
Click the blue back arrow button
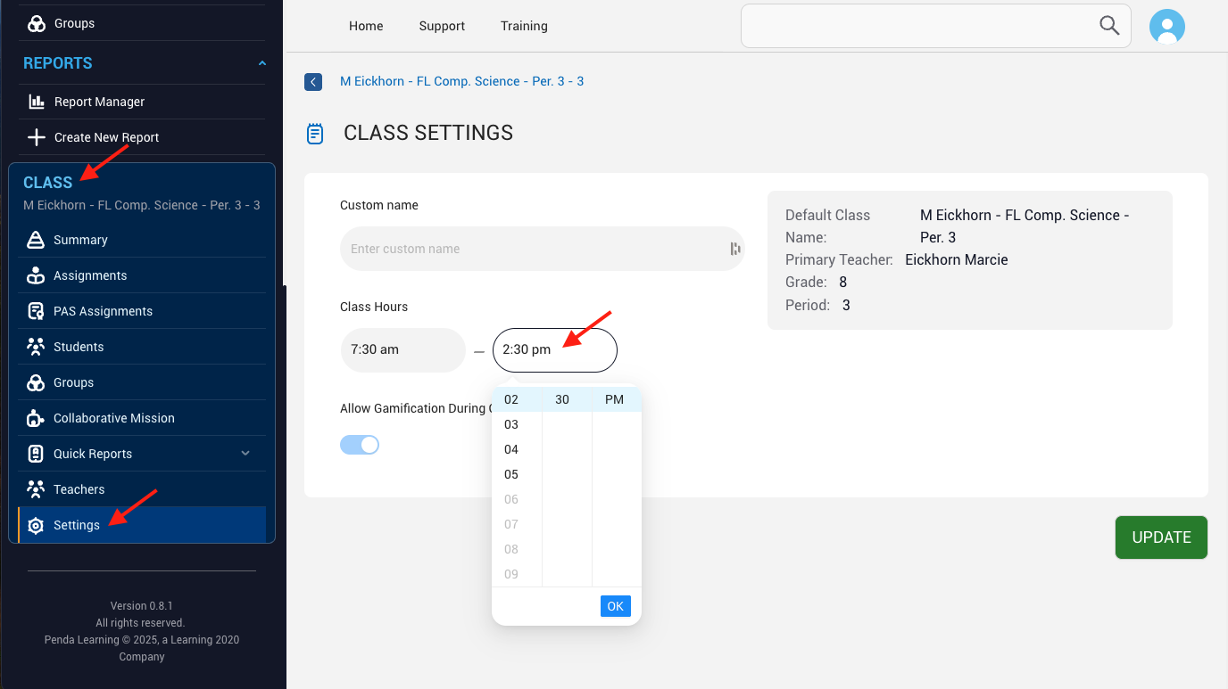tap(313, 81)
